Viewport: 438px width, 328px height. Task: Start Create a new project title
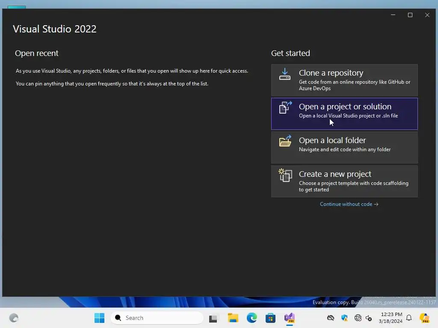(x=335, y=174)
